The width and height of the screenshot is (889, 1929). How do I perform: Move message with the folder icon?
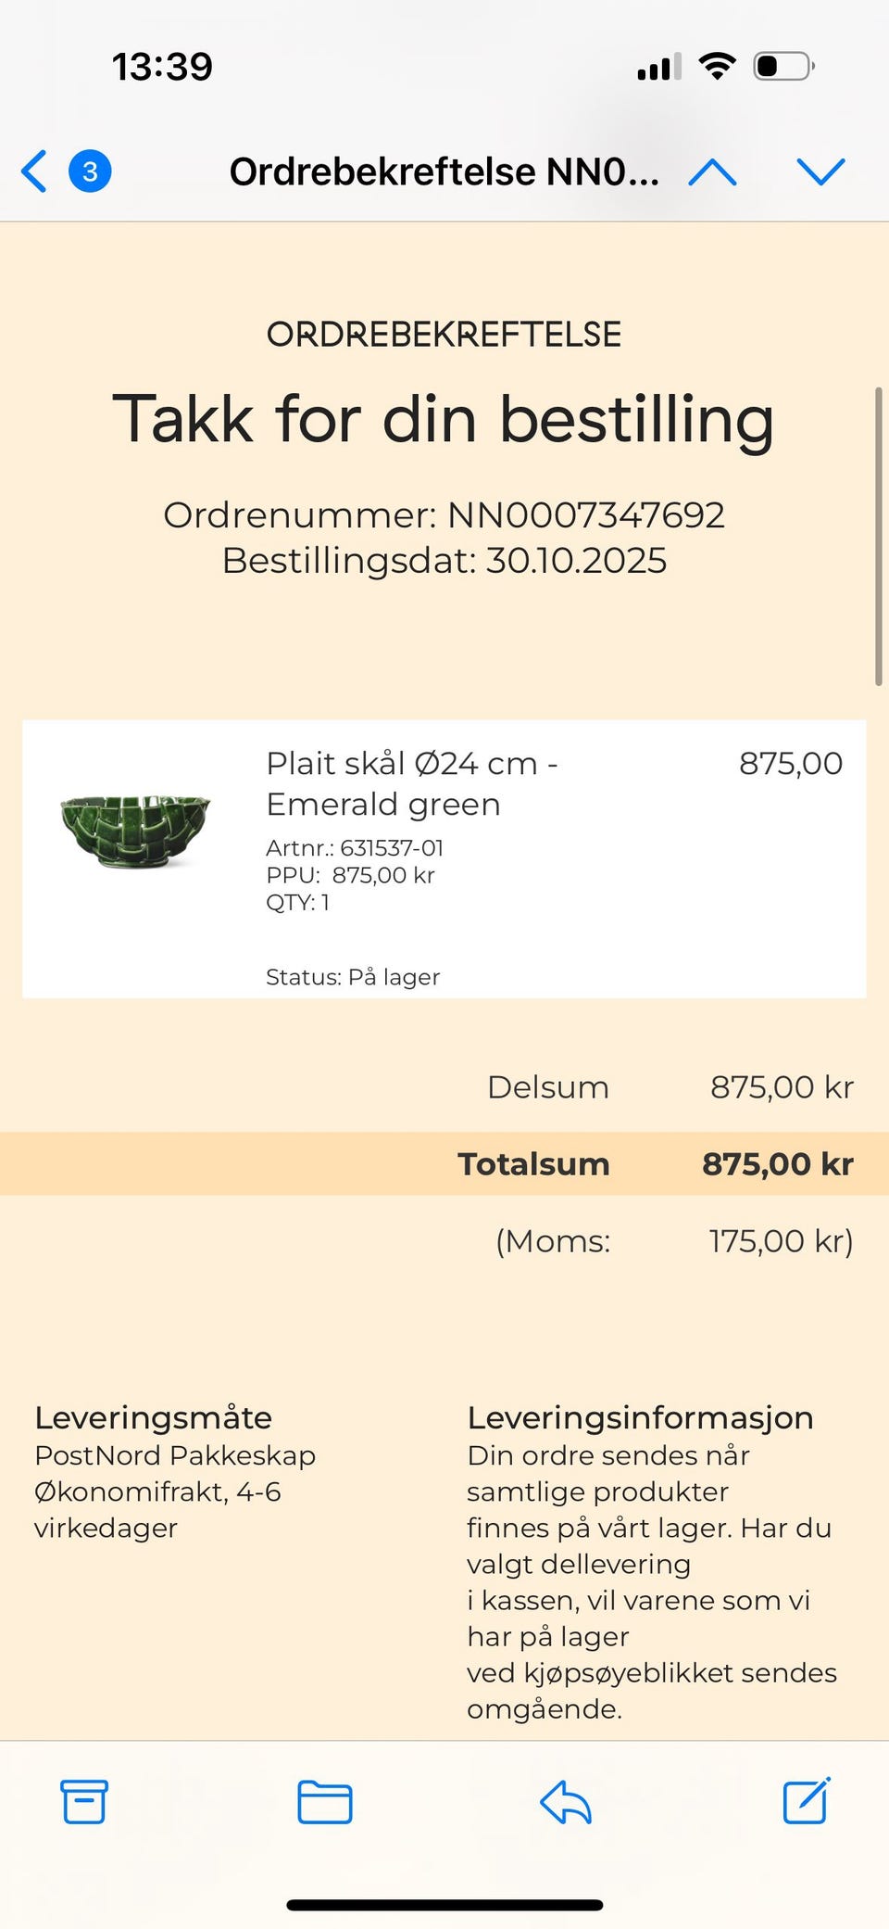tap(324, 1801)
